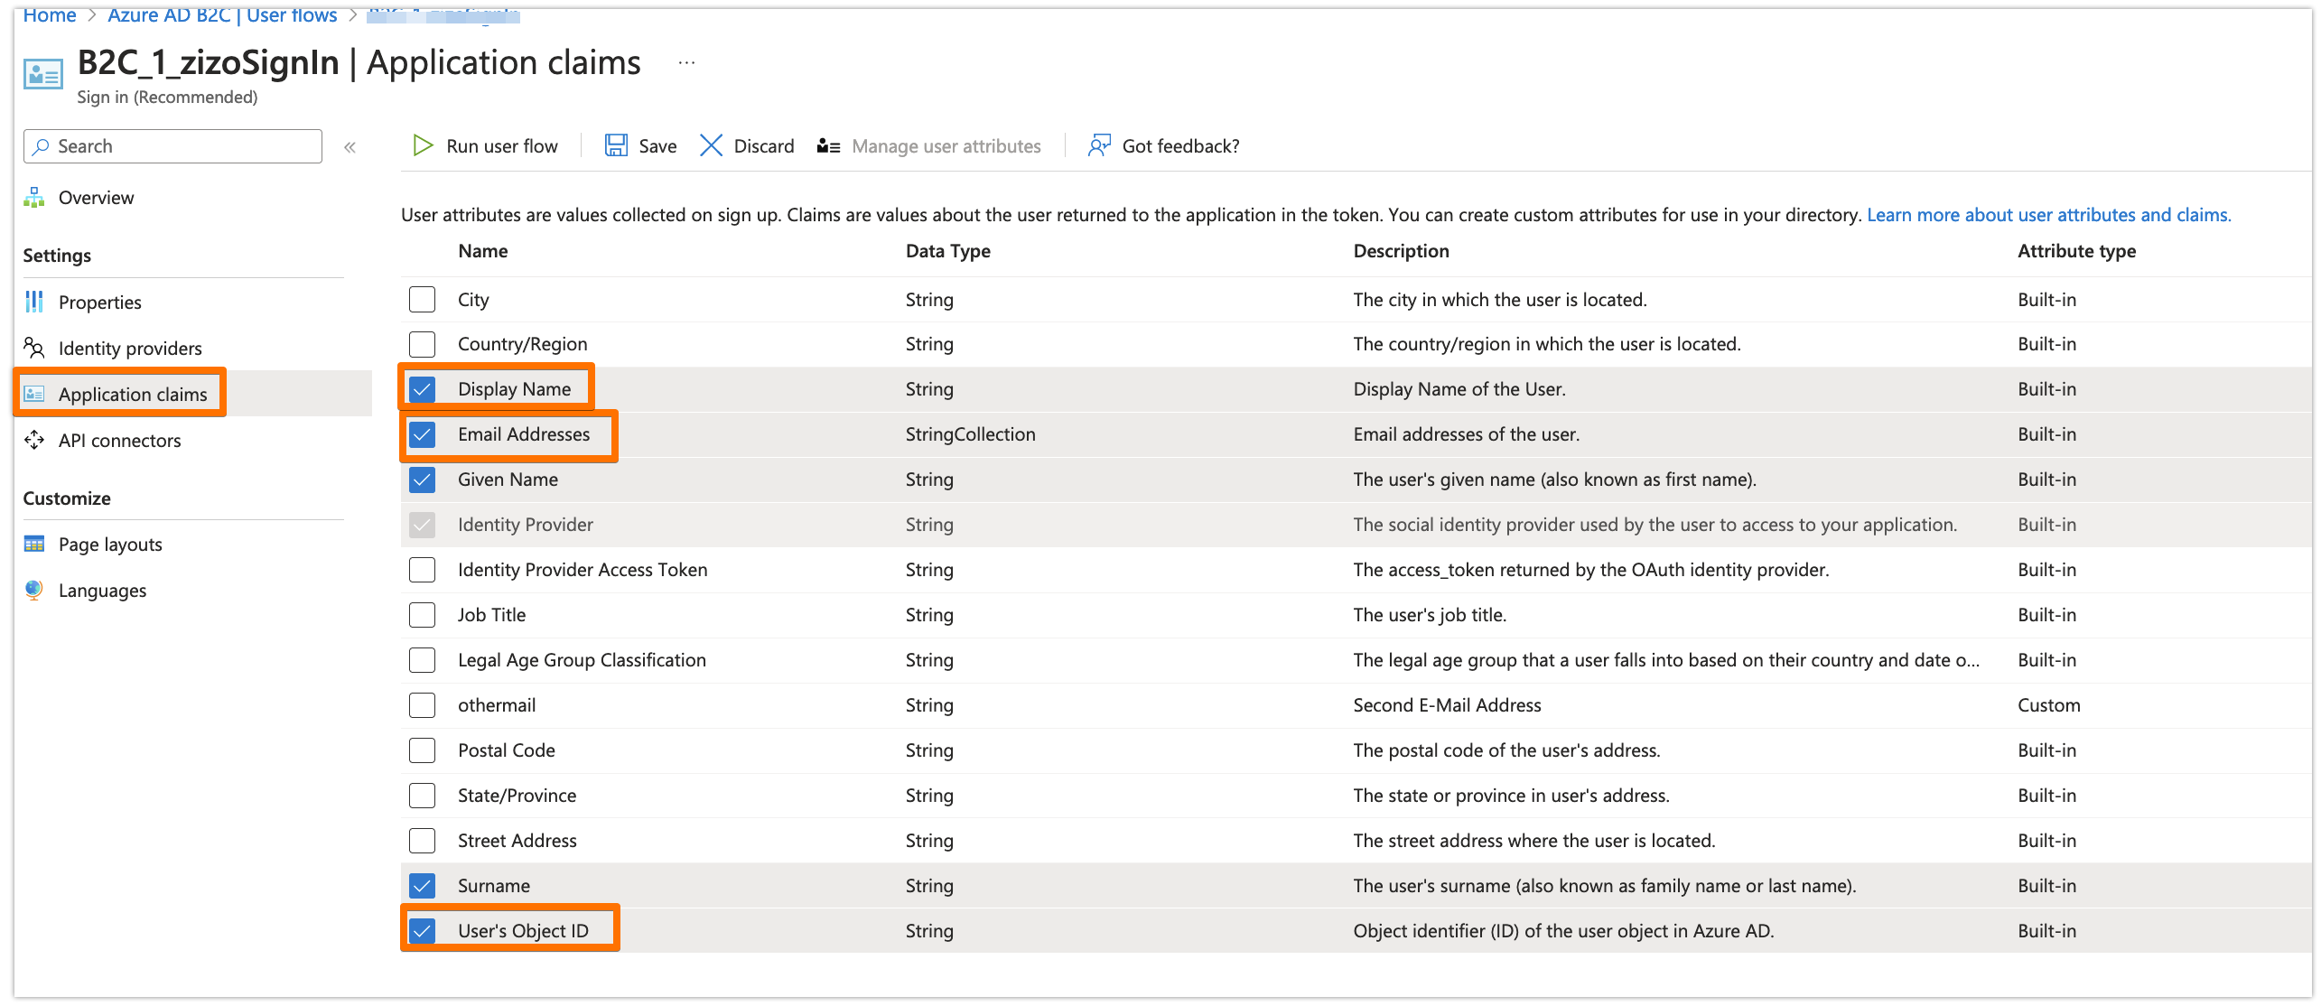Select Application claims menu item

[133, 394]
